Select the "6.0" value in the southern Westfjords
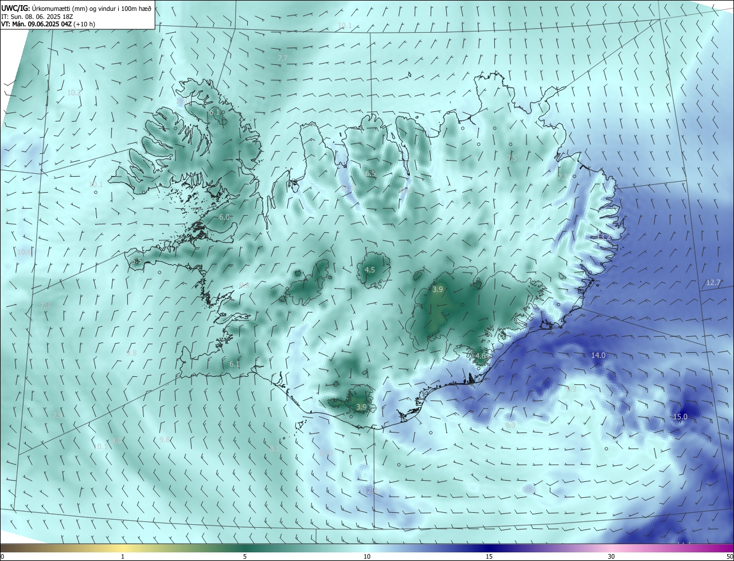The image size is (734, 561). tap(224, 217)
